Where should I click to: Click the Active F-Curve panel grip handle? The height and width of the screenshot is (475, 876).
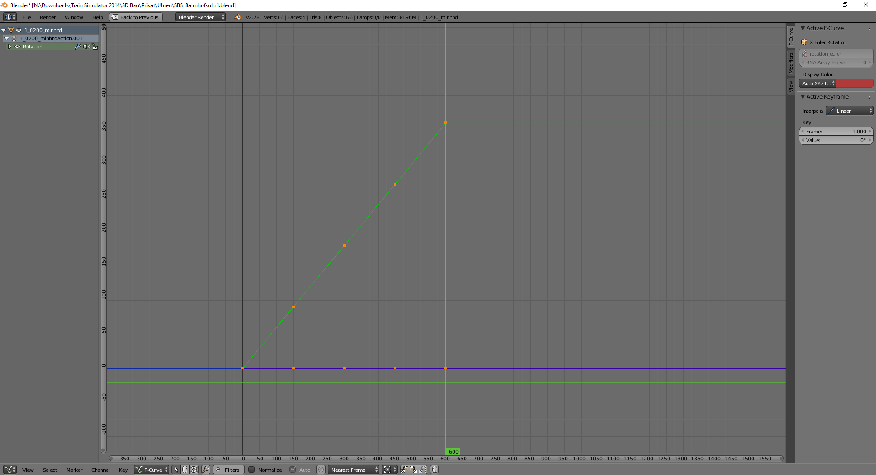[x=870, y=28]
